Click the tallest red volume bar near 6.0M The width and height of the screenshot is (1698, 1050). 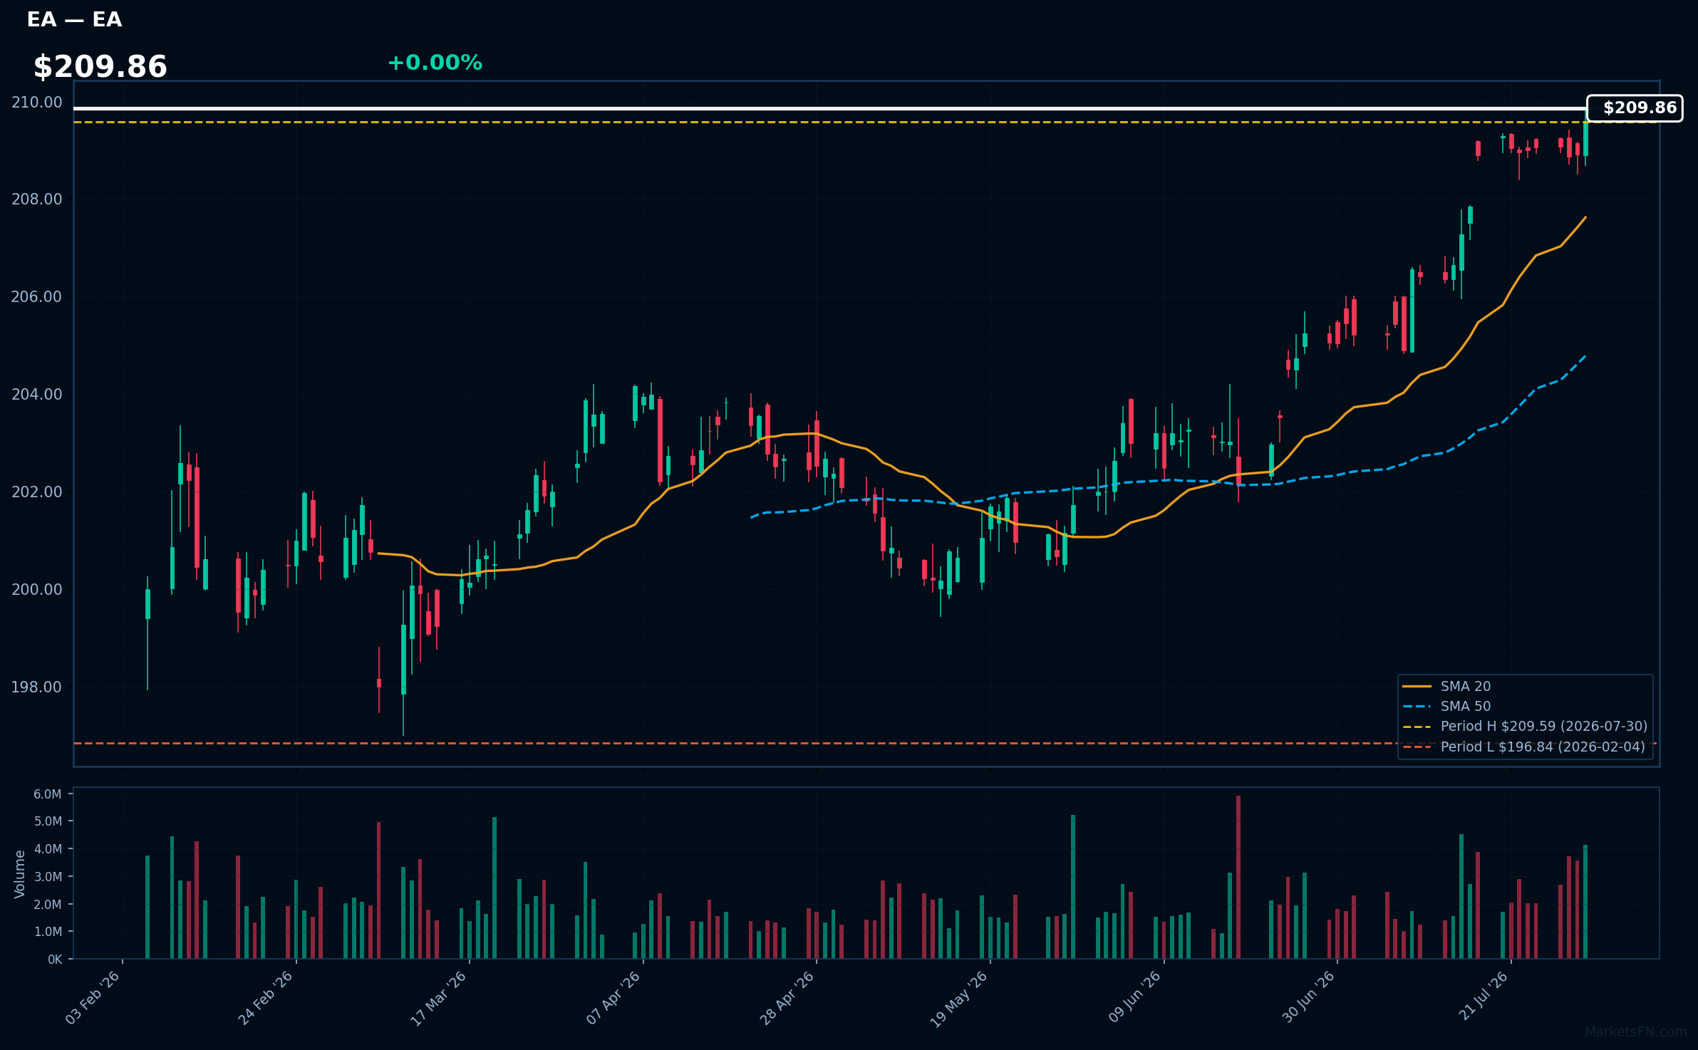1238,877
